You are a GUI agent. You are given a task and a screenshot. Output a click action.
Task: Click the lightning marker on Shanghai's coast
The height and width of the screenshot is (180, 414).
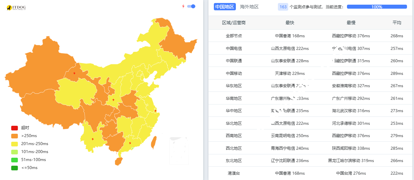pos(155,110)
